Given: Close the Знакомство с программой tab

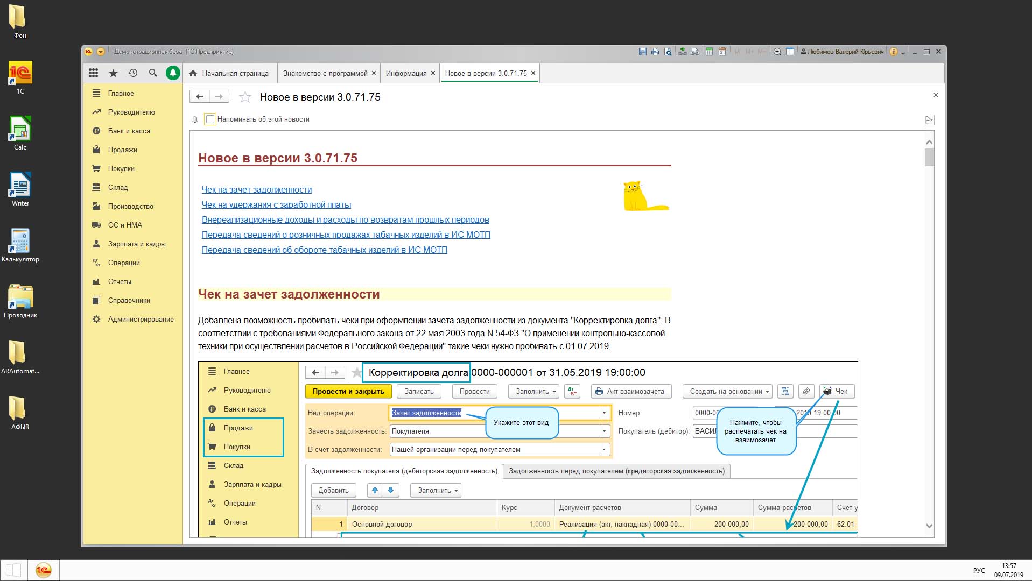Looking at the screenshot, I should (374, 73).
